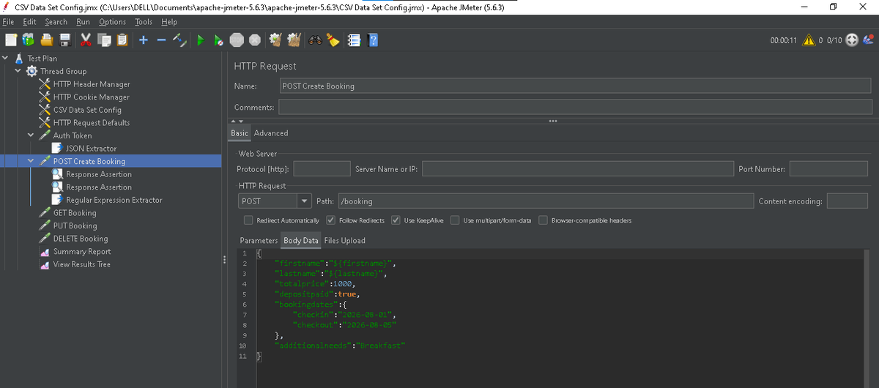Uncheck Follow Redirects checkbox
Viewport: 879px width, 388px height.
(x=330, y=220)
